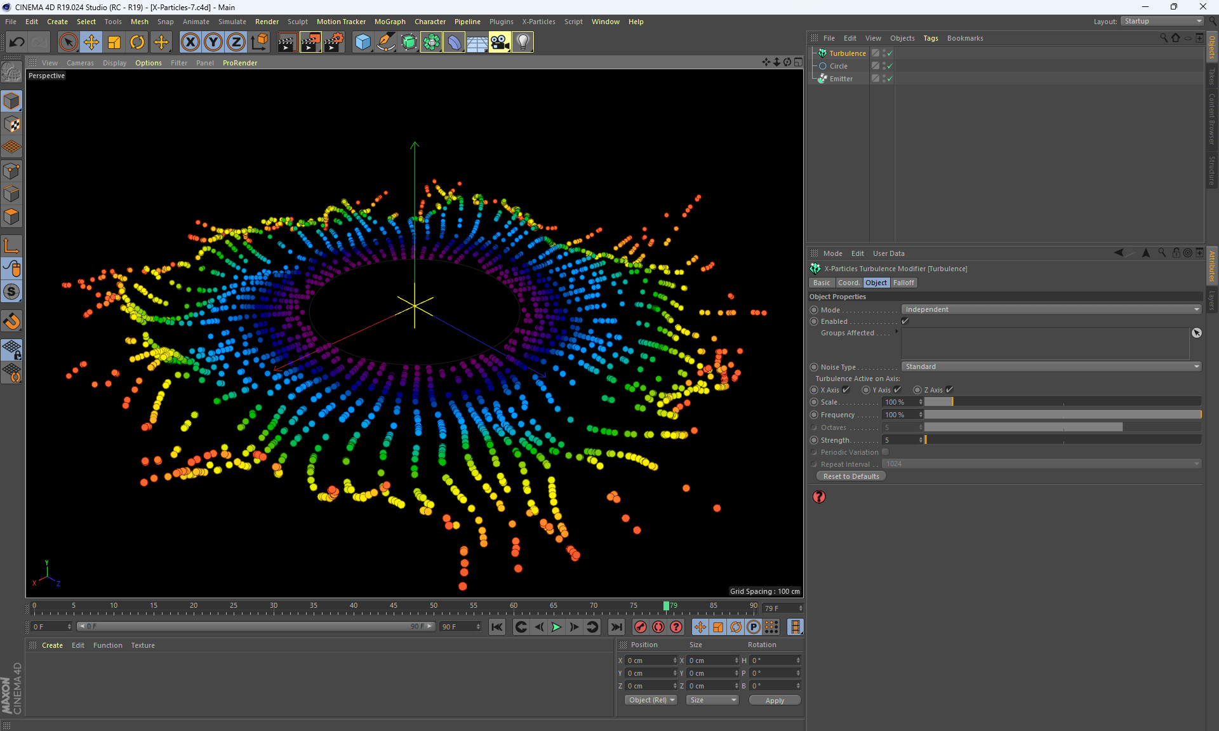Click the Undo arrow icon
The width and height of the screenshot is (1219, 731).
(x=17, y=43)
